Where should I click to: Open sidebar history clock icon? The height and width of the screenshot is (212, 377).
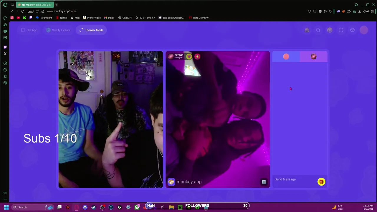pos(5,70)
